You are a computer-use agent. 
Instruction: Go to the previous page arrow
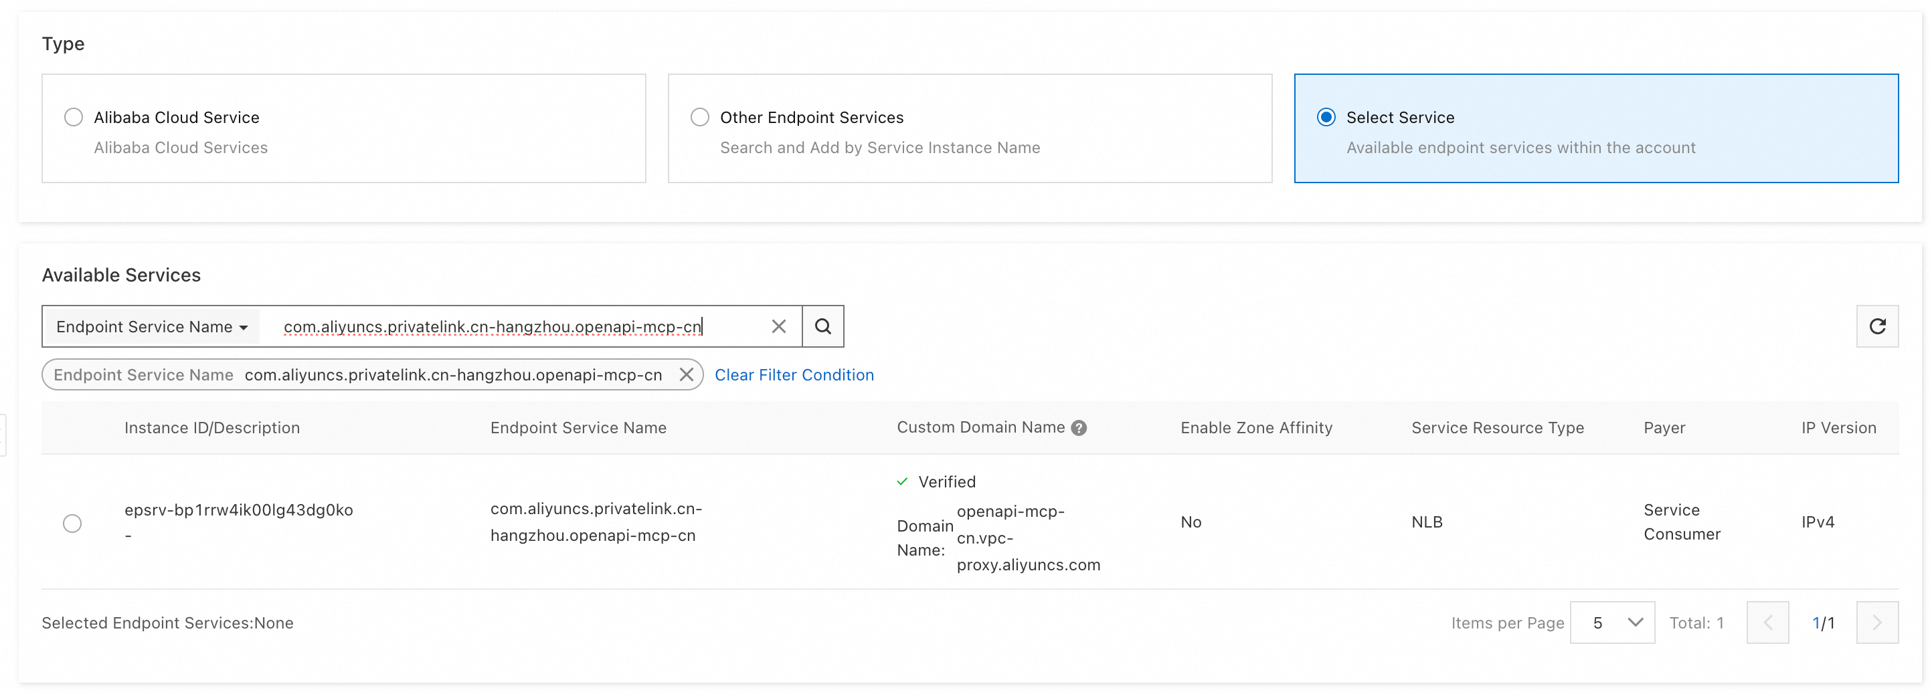click(x=1767, y=622)
